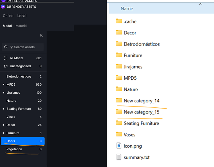Select Vases category in sidebar

(x=23, y=117)
